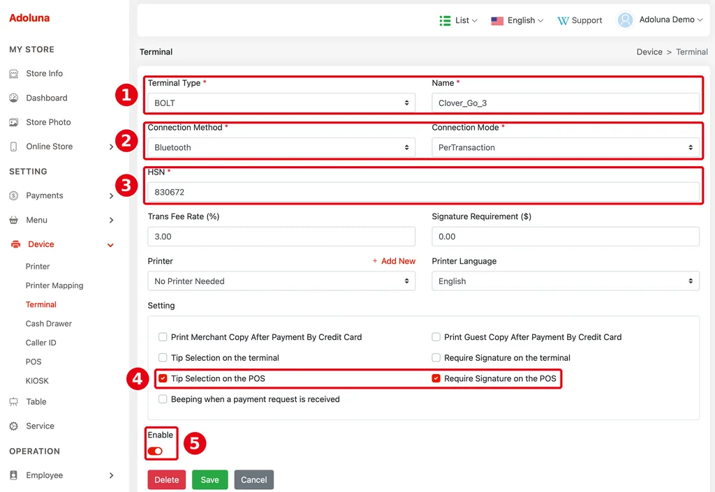715x492 pixels.
Task: Expand the English language selector
Action: (x=517, y=20)
